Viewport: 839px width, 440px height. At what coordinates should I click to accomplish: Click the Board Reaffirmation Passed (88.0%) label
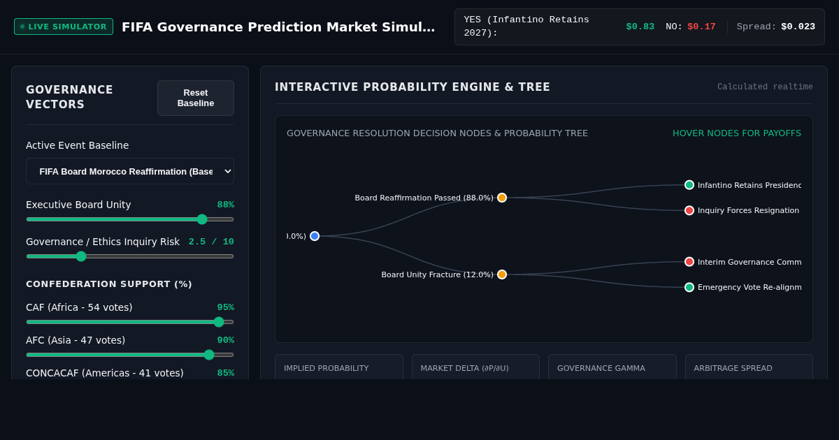(424, 198)
